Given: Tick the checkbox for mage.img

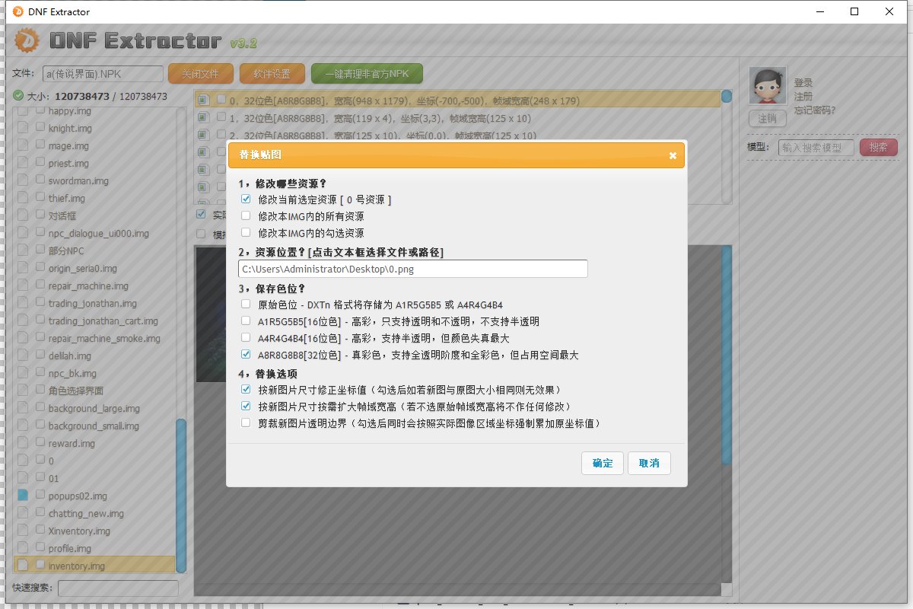Looking at the screenshot, I should point(40,145).
